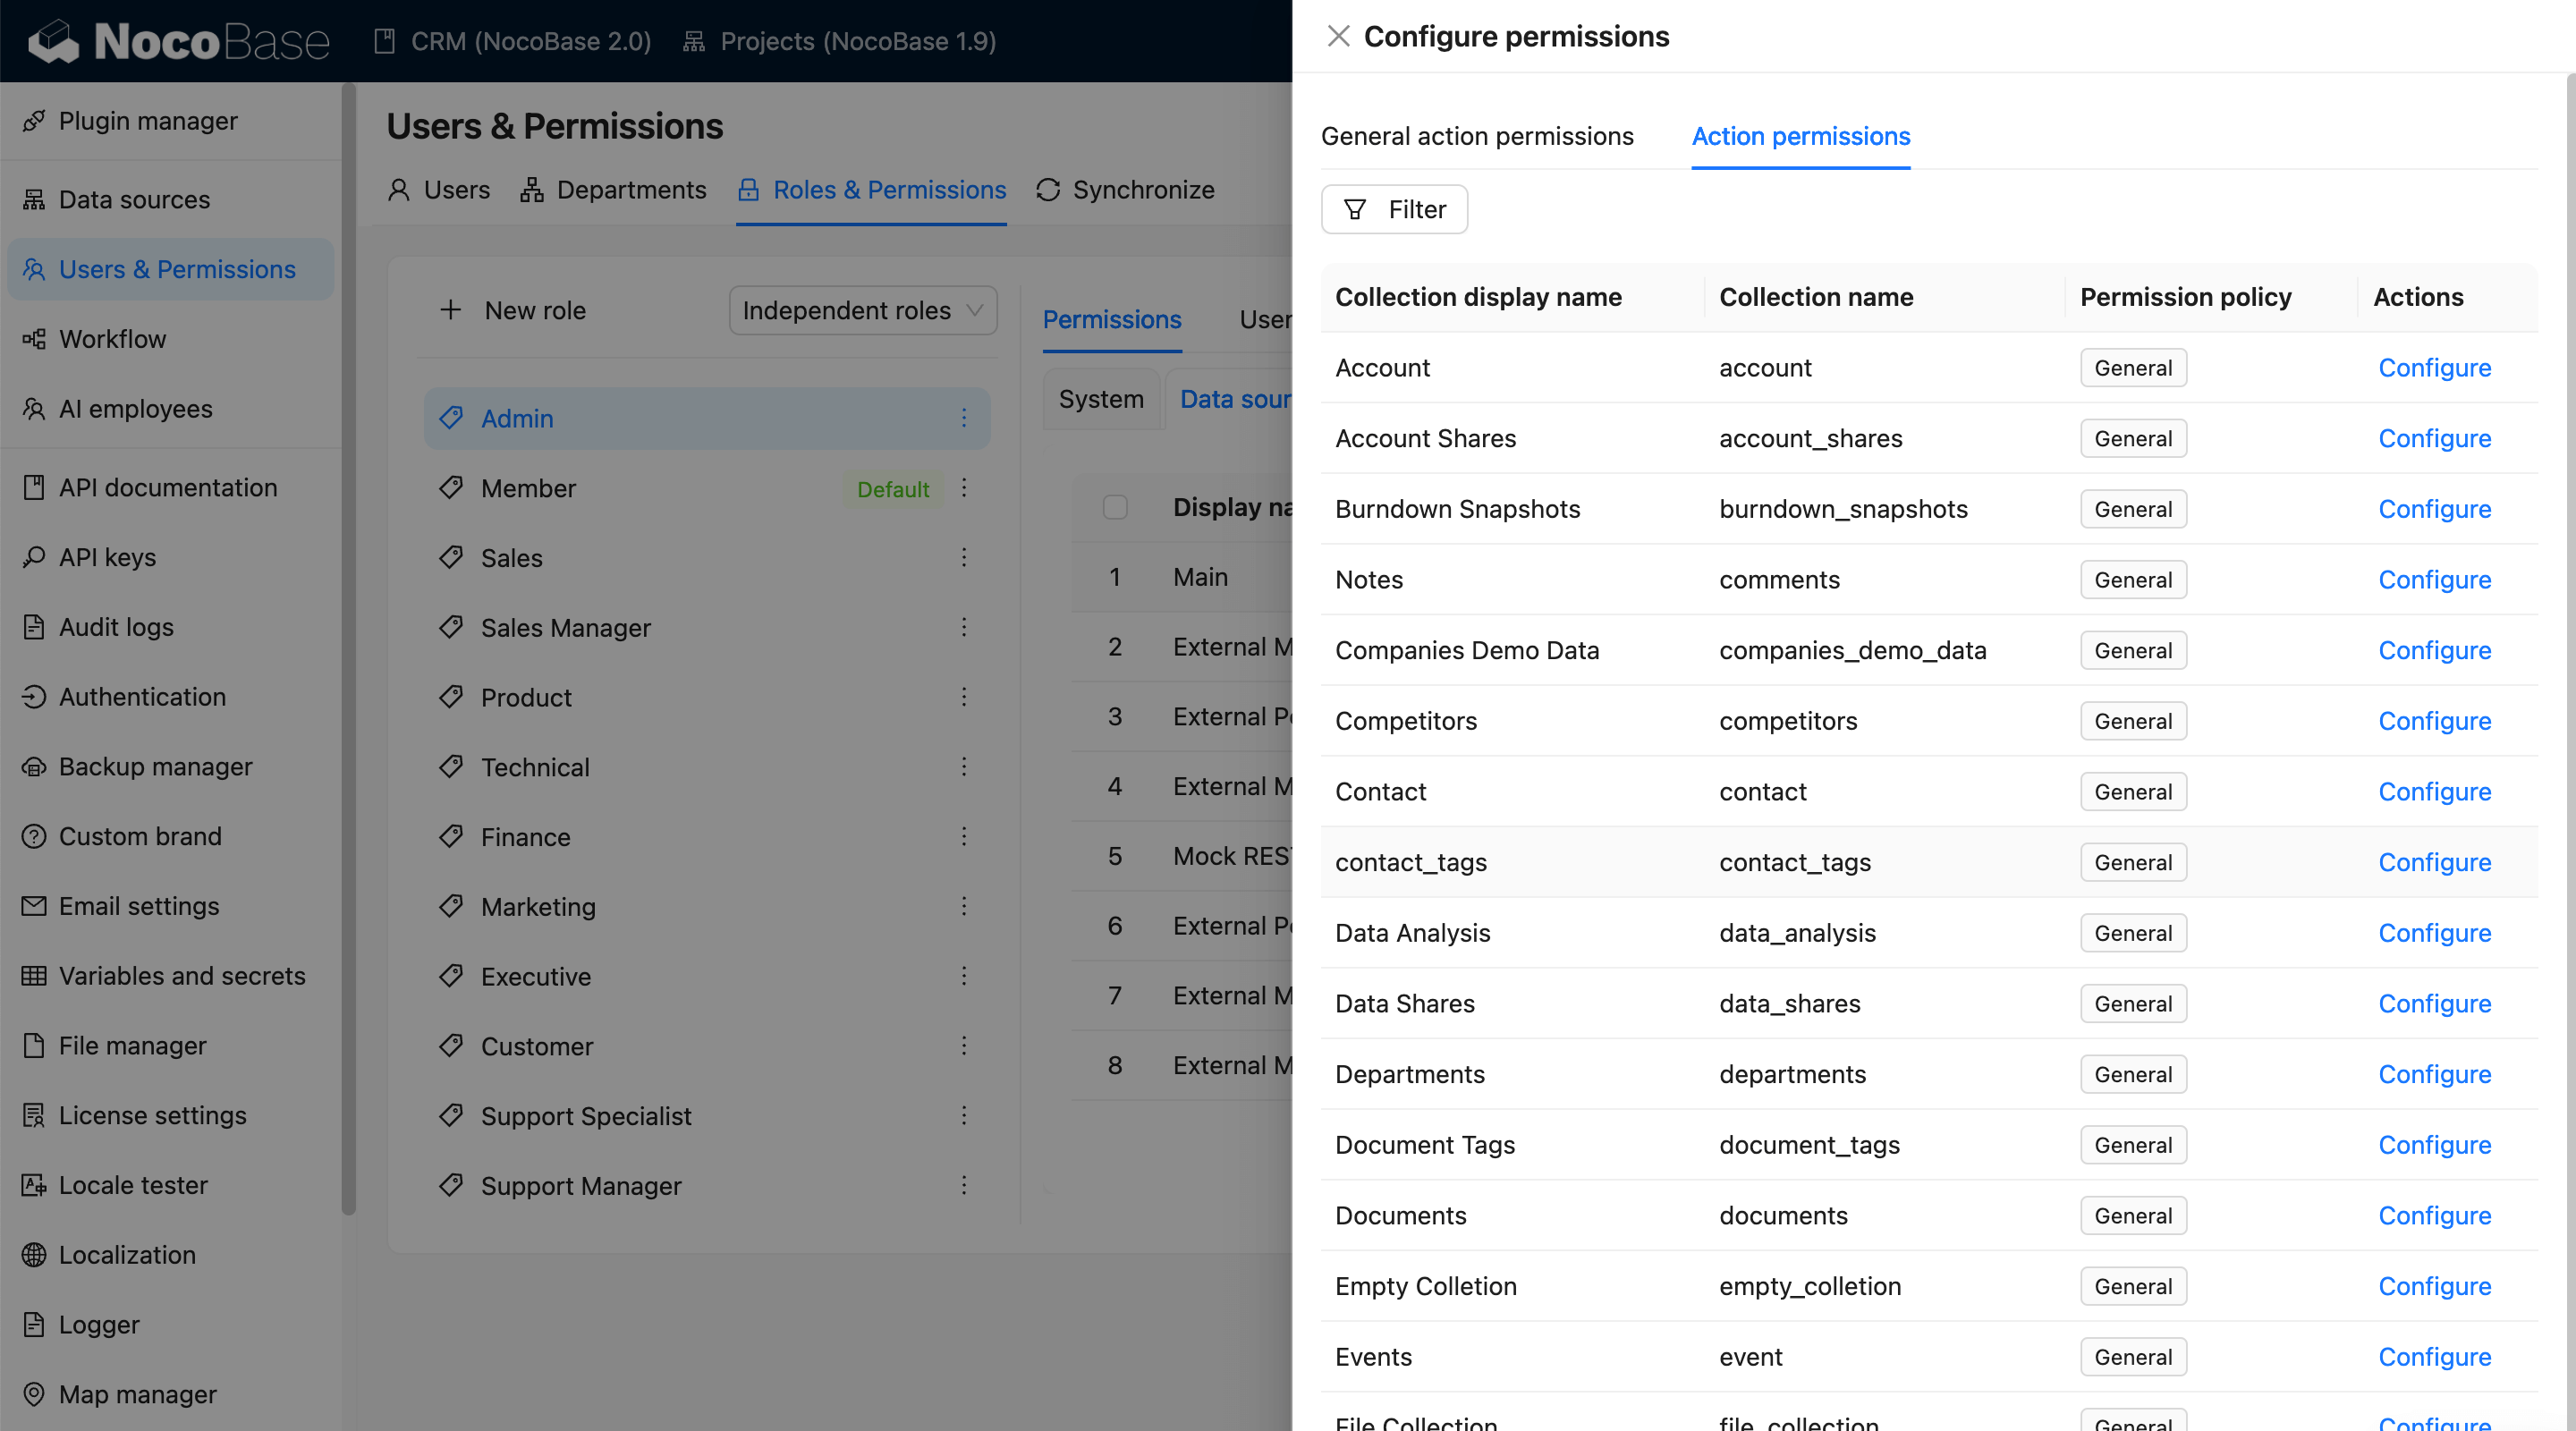Viewport: 2576px width, 1431px height.
Task: Close the Configure permissions drawer
Action: [1338, 36]
